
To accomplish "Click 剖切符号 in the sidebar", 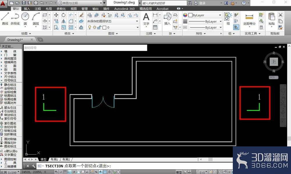I will click(10, 127).
